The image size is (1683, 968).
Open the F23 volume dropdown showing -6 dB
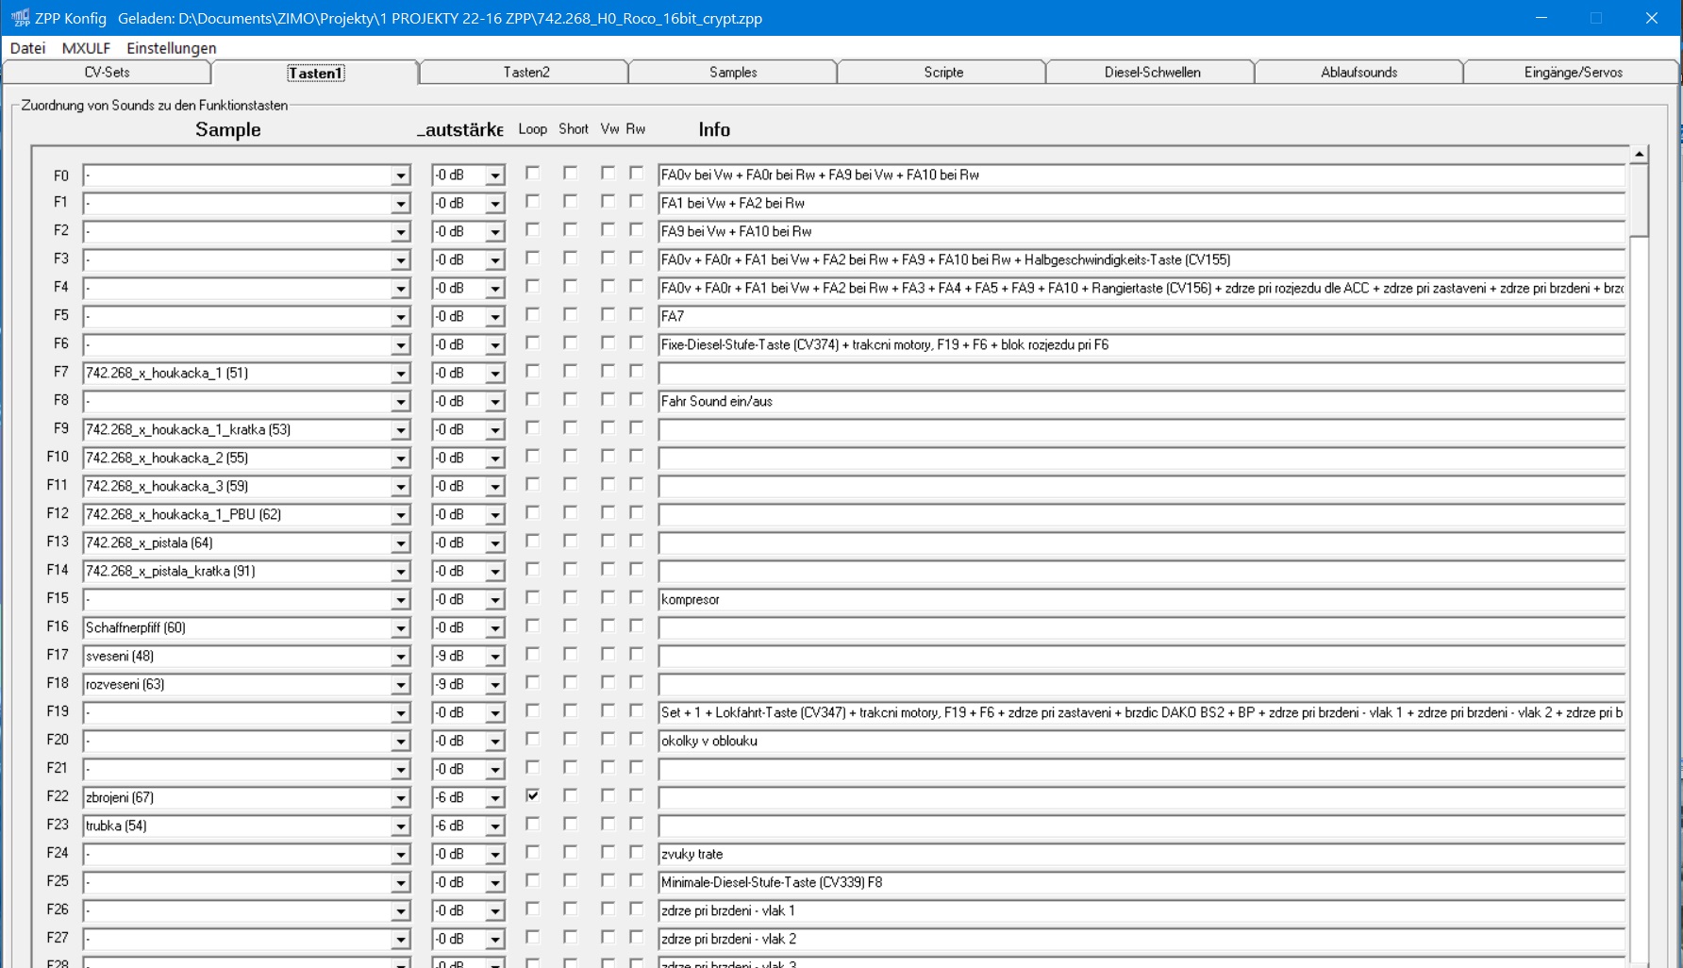[x=494, y=826]
